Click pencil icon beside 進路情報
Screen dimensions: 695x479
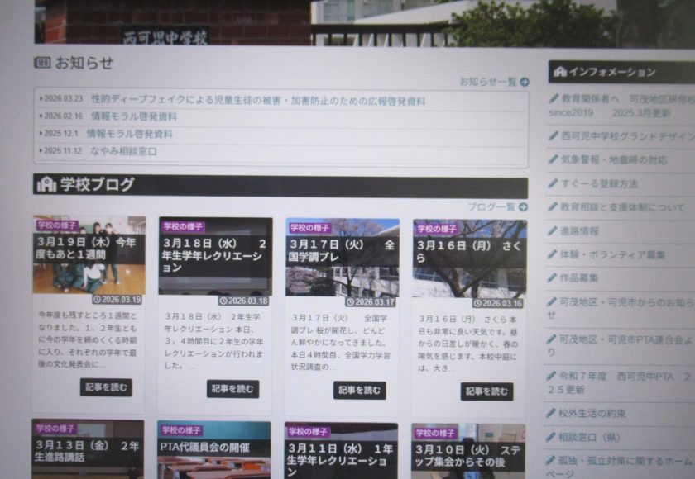click(x=553, y=231)
